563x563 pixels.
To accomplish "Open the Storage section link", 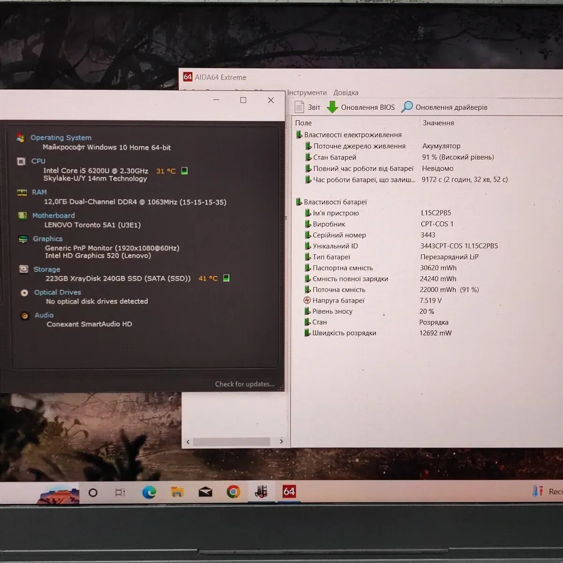I will click(47, 269).
